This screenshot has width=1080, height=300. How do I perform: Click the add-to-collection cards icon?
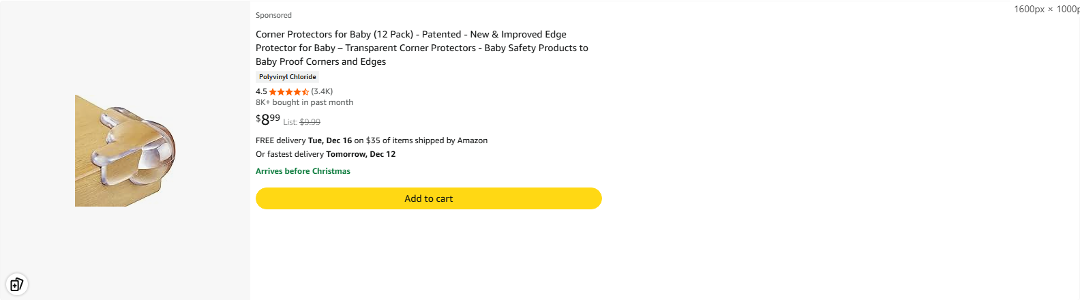(16, 284)
